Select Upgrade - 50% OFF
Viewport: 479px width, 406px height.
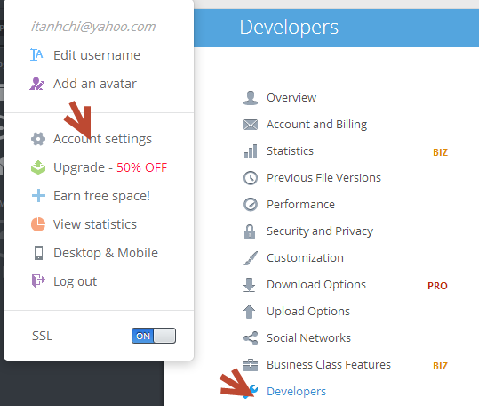[x=110, y=167]
